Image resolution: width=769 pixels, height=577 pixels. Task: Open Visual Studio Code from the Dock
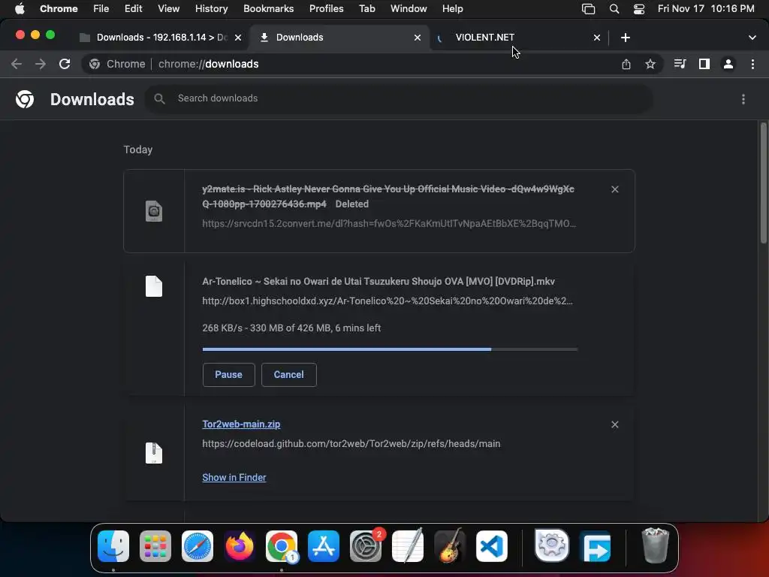coord(491,545)
